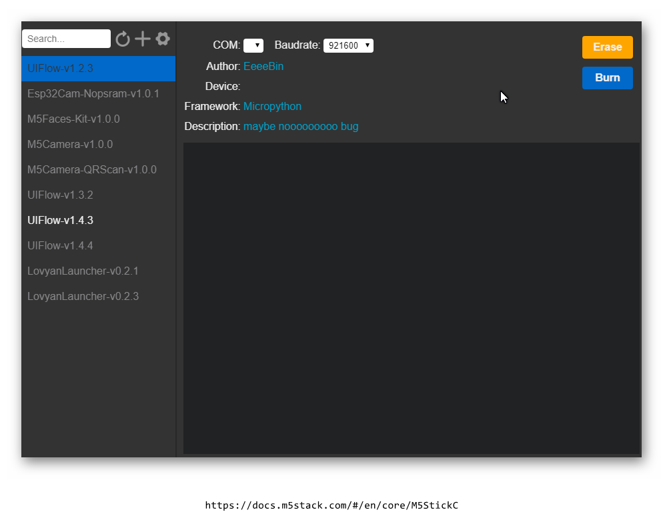Select Esp32Cam-Nopsram-v1.0.1 firmware
The height and width of the screenshot is (532, 663).
[x=93, y=94]
